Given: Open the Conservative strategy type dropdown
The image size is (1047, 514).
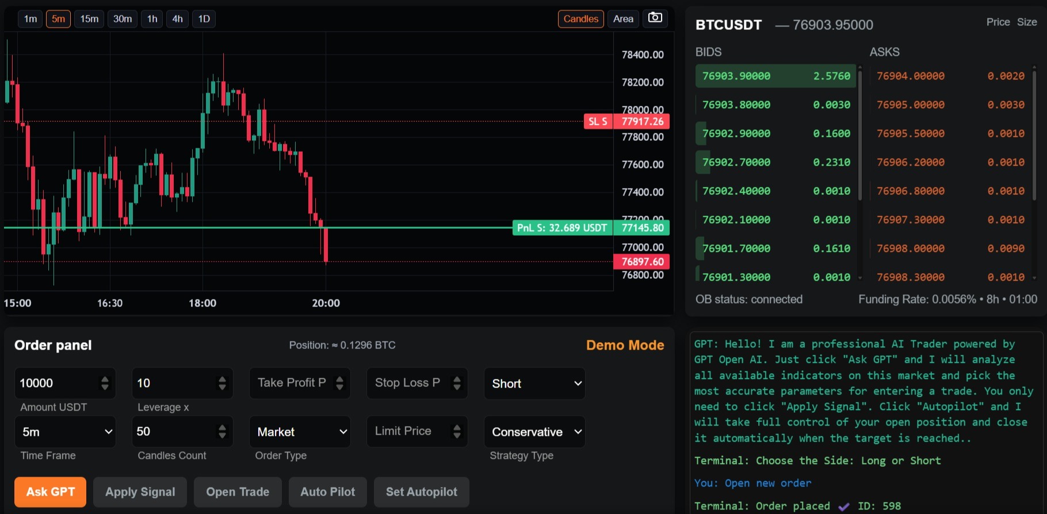Looking at the screenshot, I should click(x=534, y=432).
